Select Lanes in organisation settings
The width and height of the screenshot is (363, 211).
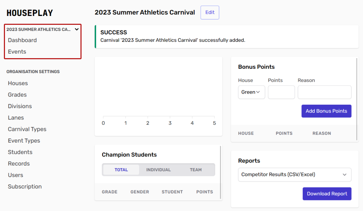coord(16,118)
